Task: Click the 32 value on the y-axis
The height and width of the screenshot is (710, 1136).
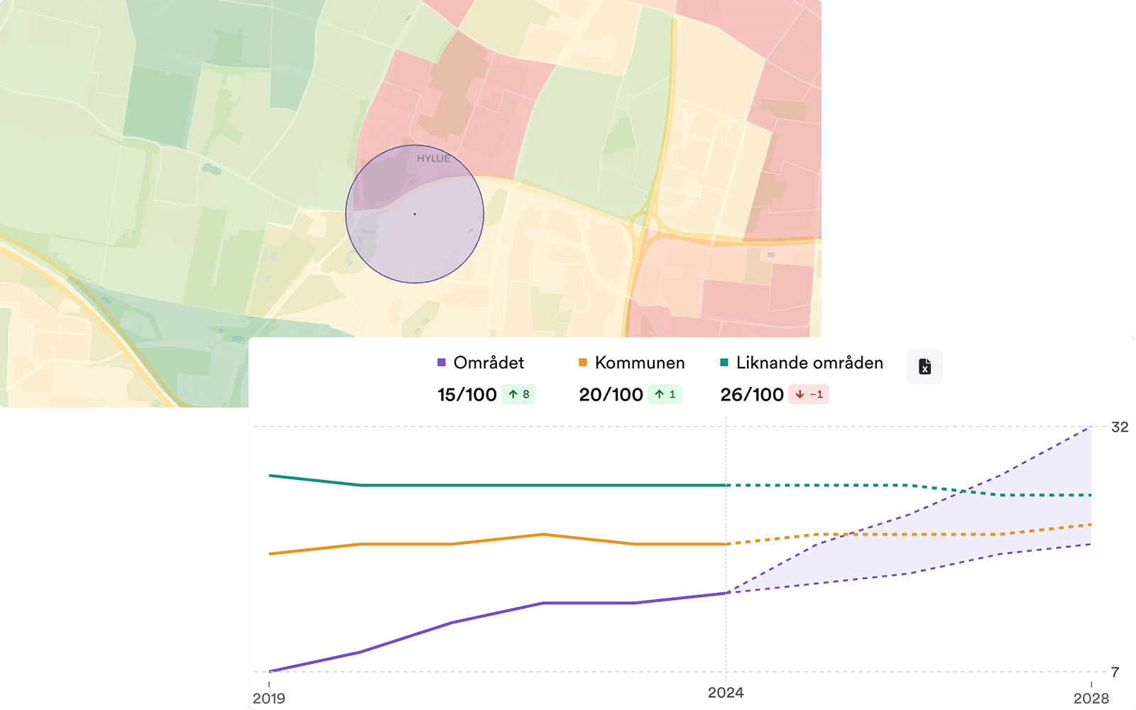Action: click(x=1119, y=427)
